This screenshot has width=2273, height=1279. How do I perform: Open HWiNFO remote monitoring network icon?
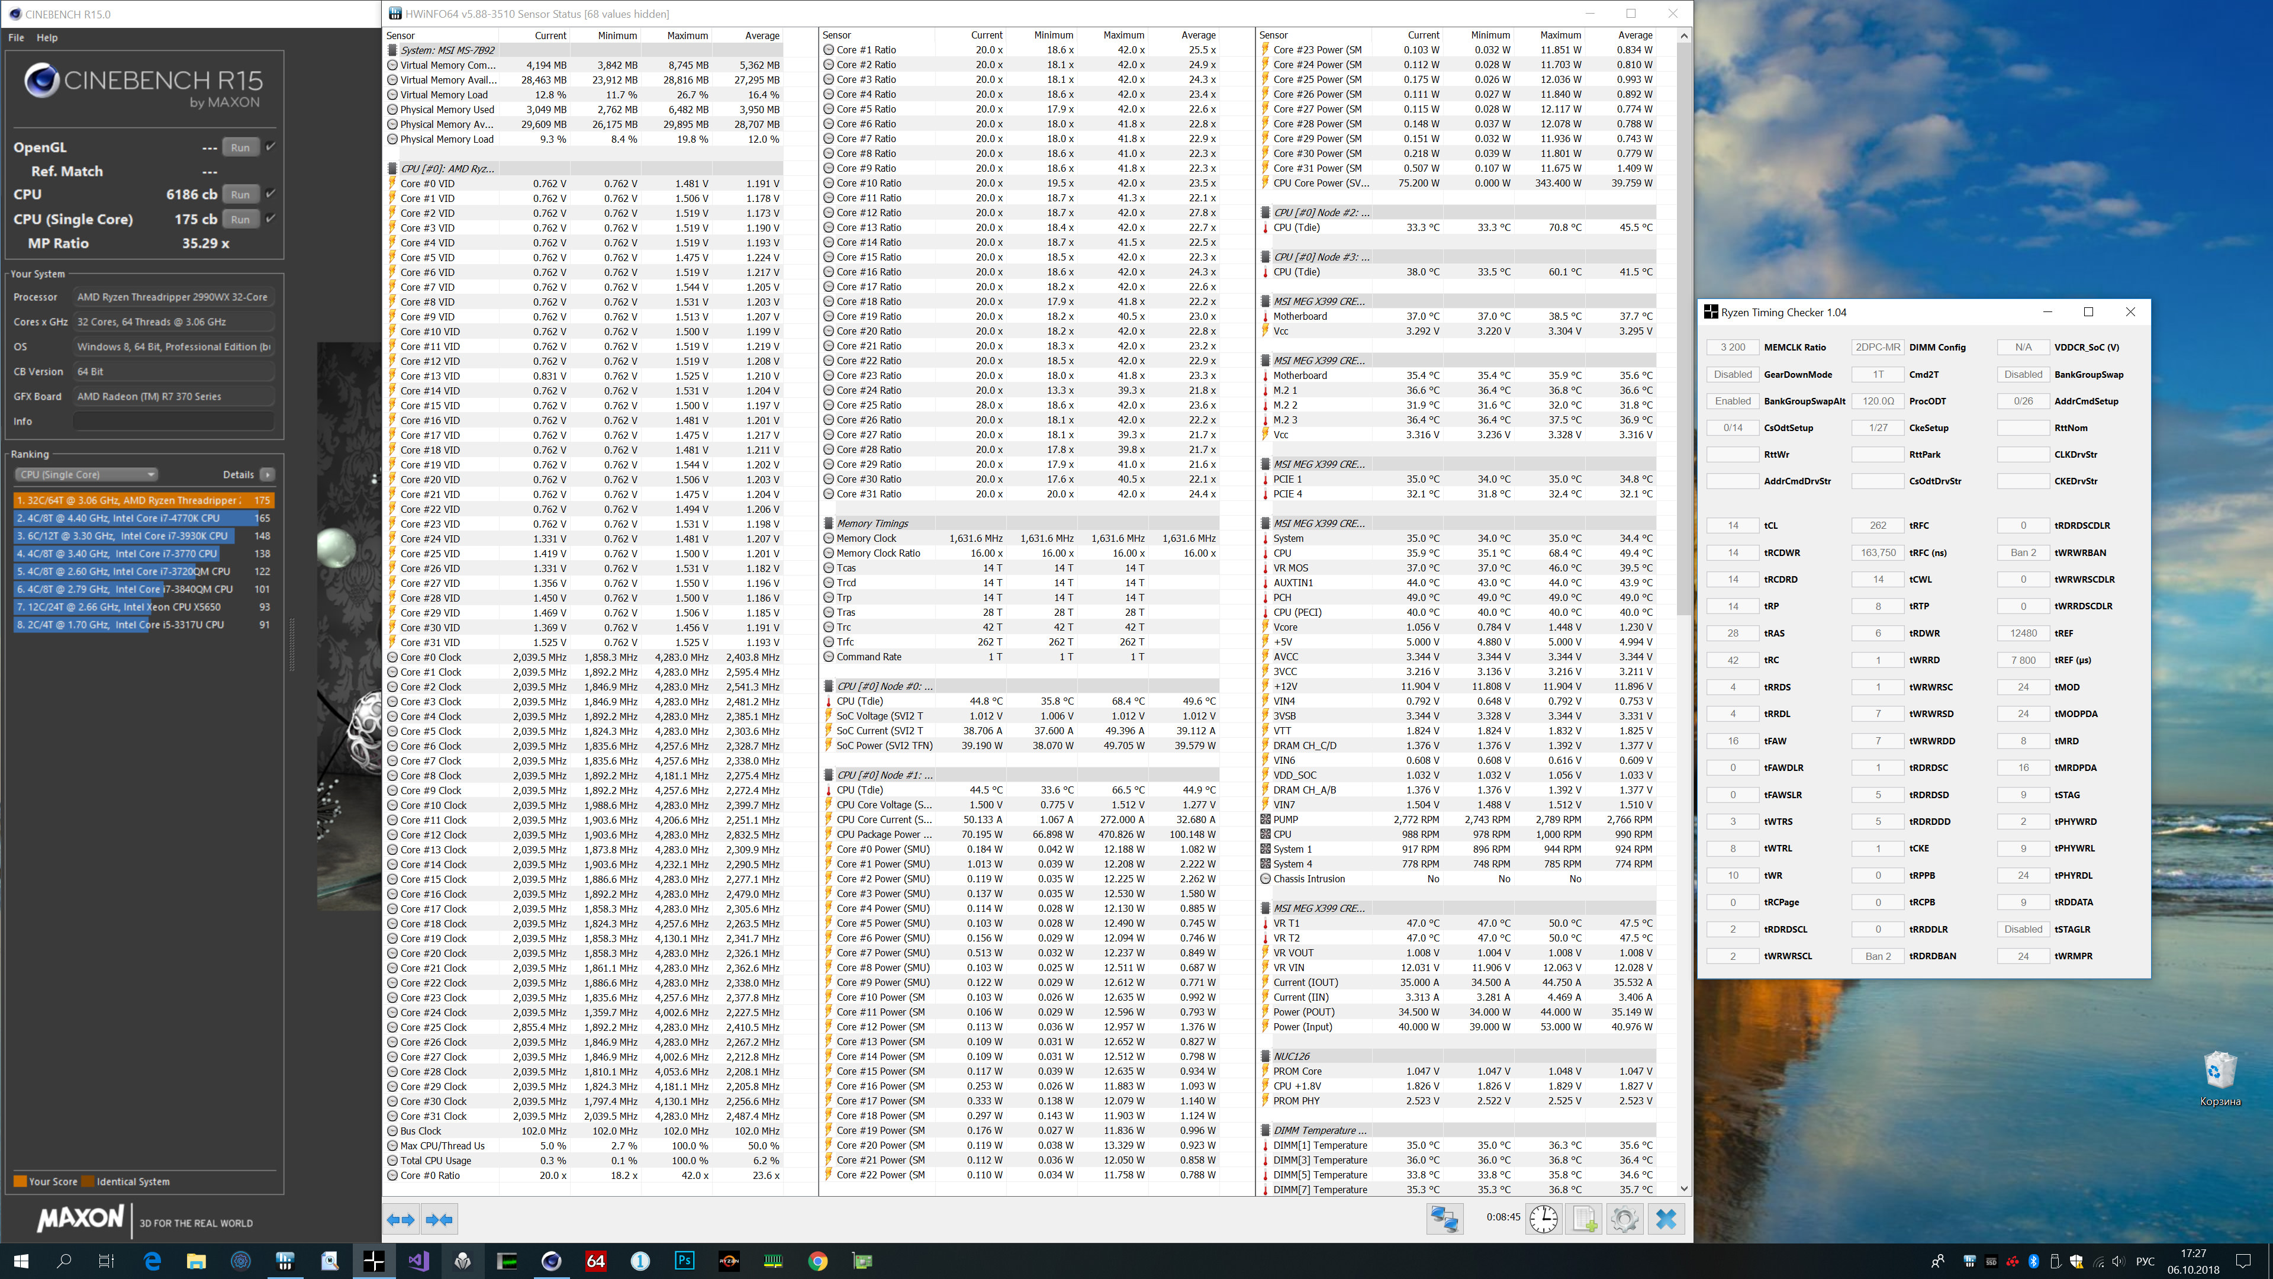[1444, 1219]
